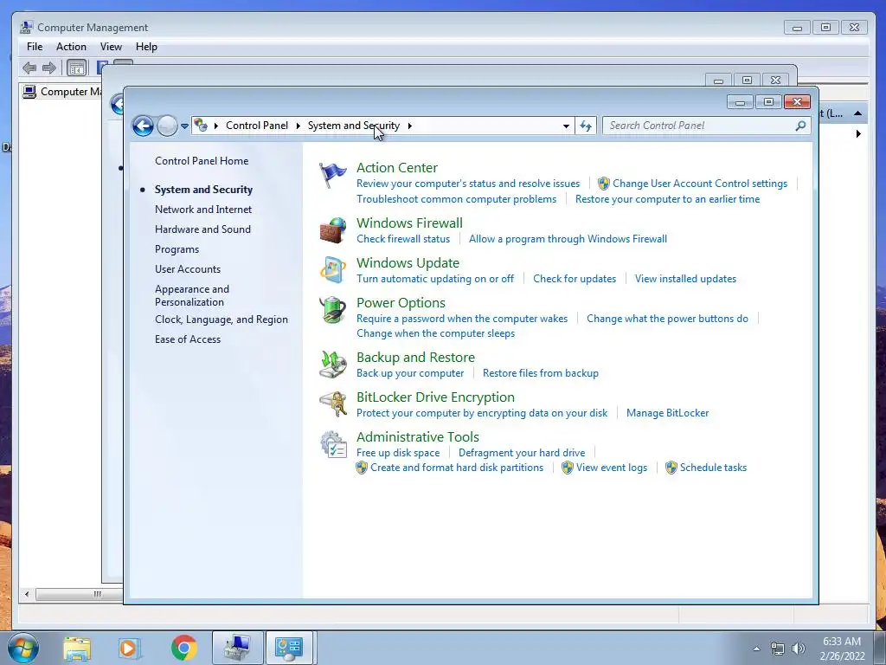Open Google Chrome from the taskbar
Screen dimensions: 886x665
pyautogui.click(x=183, y=648)
